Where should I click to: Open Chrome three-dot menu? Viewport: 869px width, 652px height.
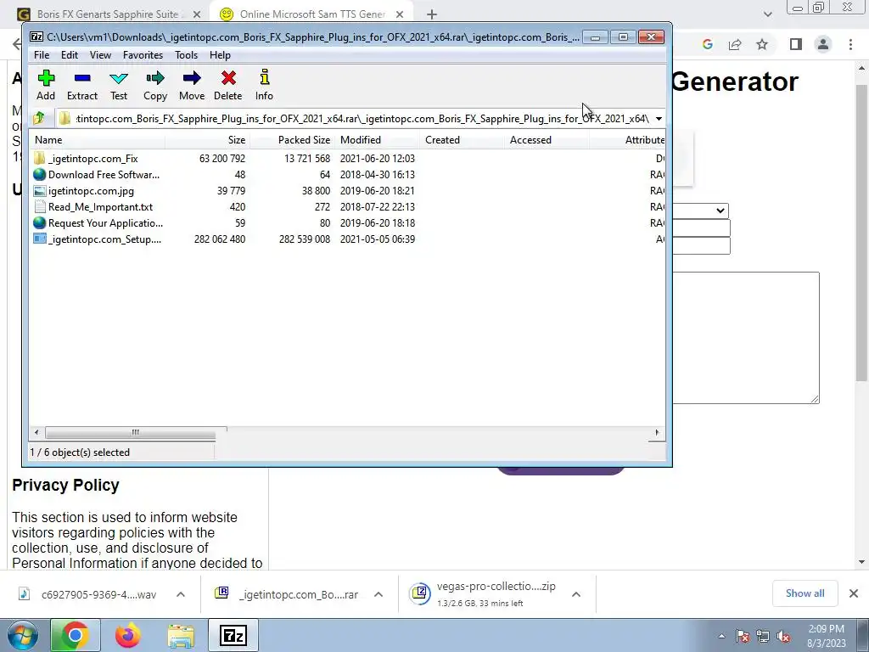850,44
